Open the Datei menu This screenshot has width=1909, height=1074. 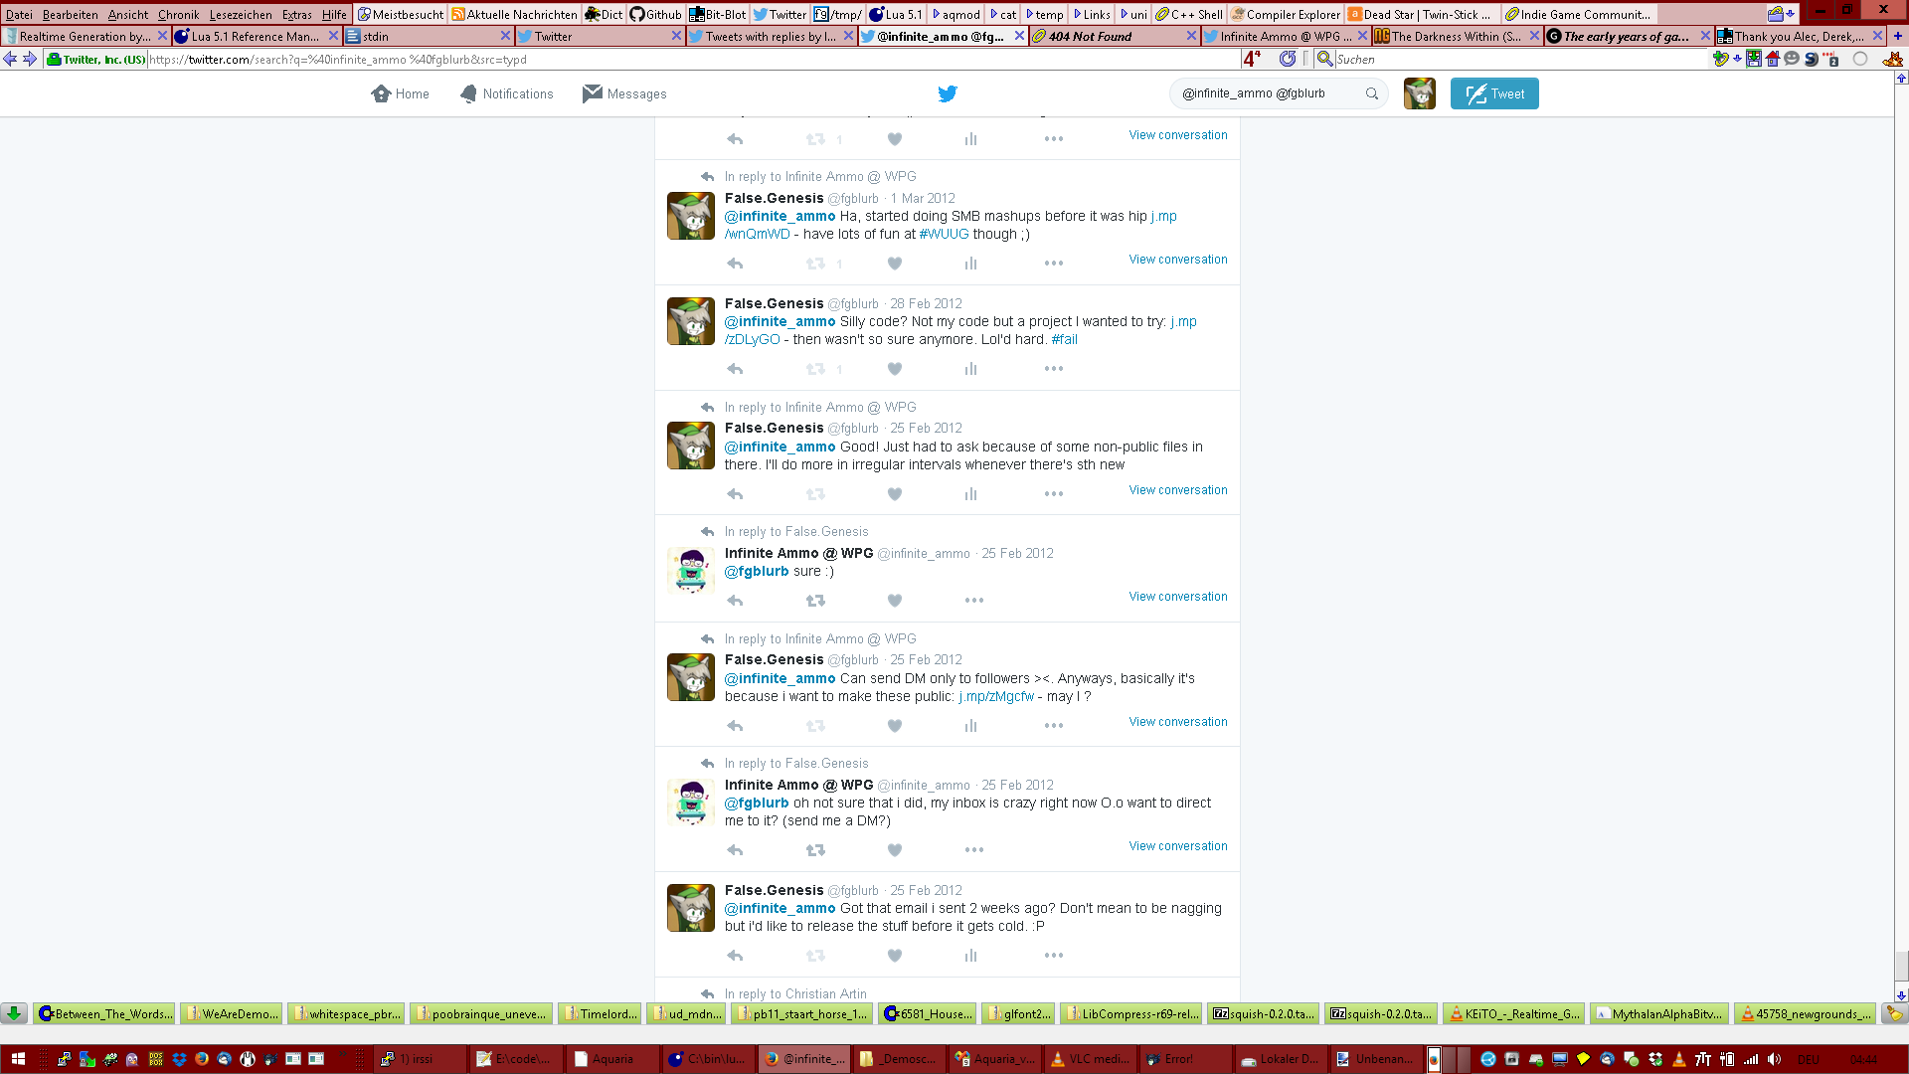pyautogui.click(x=19, y=14)
